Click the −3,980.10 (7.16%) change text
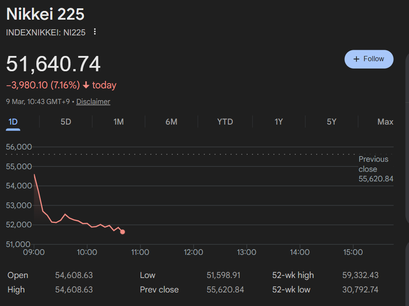Screen dimensions: 409x306 [x=43, y=85]
